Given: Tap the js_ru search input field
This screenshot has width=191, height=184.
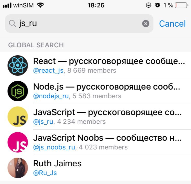Looking at the screenshot, I should (x=79, y=24).
